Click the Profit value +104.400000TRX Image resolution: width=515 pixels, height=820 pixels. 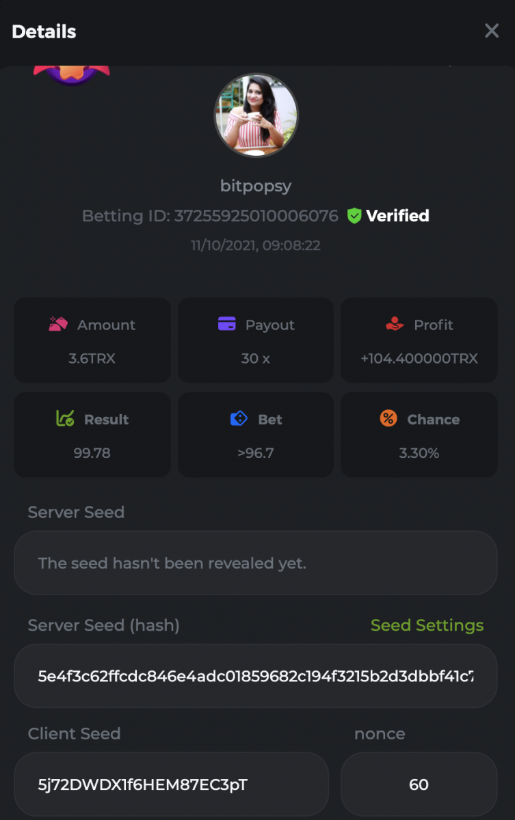(x=419, y=358)
